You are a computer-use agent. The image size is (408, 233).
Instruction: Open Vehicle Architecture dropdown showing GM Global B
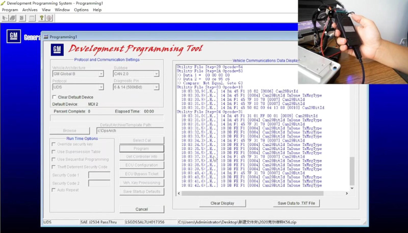coord(78,74)
